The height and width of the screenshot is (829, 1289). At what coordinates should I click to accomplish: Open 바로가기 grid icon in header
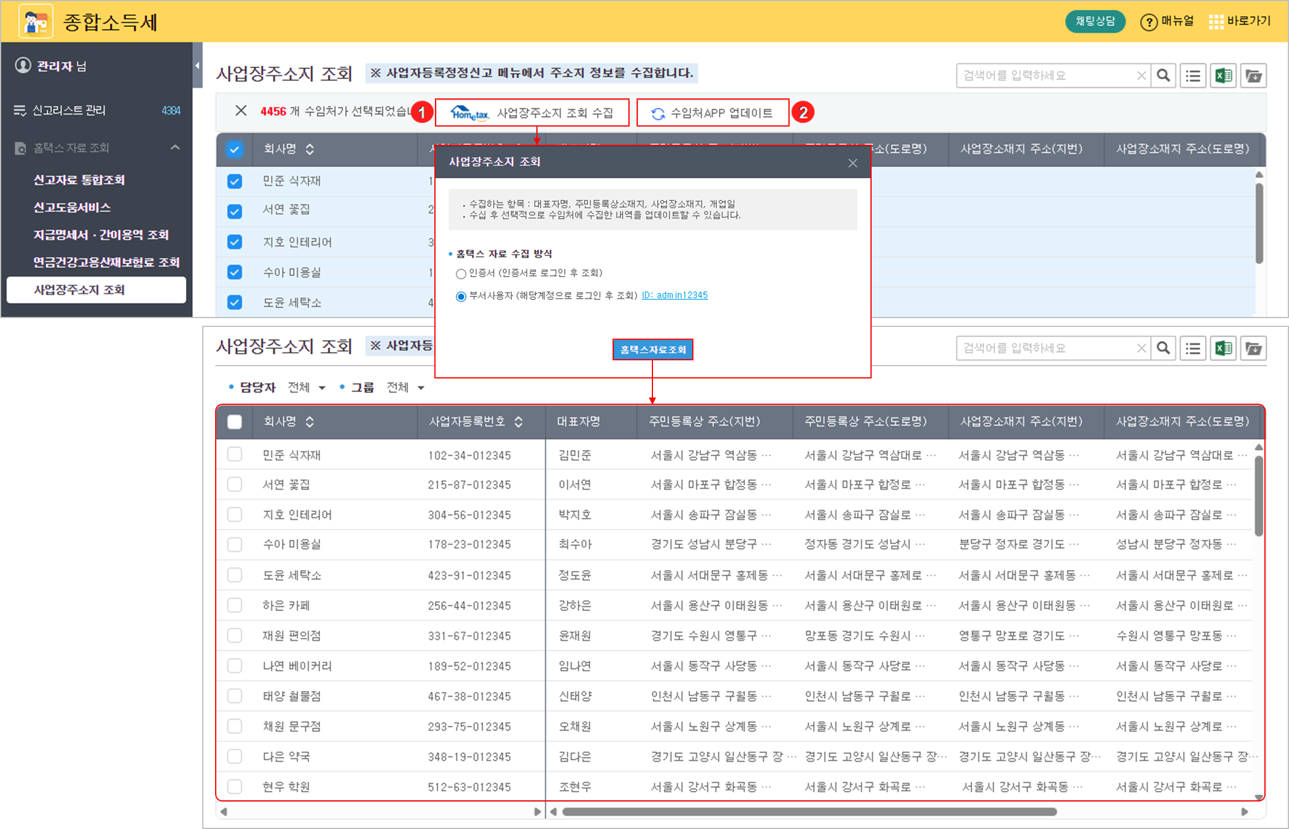1216,22
